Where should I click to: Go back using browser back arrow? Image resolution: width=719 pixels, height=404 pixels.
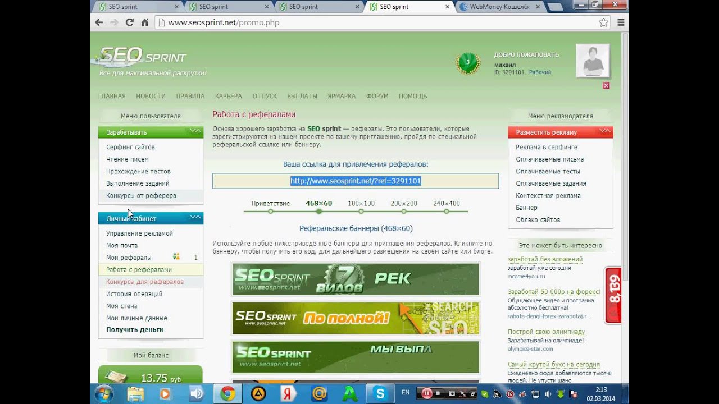point(99,22)
